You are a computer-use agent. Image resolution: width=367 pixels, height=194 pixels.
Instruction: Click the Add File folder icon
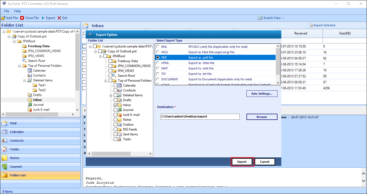[x=3, y=18]
